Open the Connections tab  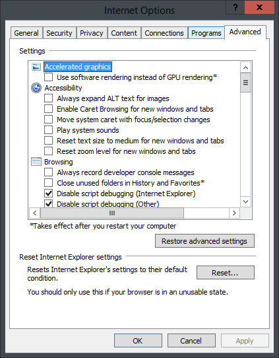point(164,33)
